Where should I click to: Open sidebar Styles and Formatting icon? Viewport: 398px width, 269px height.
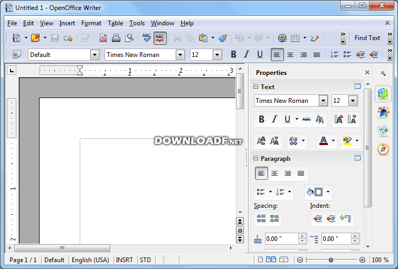(x=383, y=112)
